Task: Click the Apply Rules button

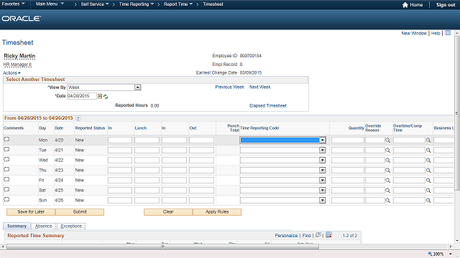Action: tap(217, 212)
